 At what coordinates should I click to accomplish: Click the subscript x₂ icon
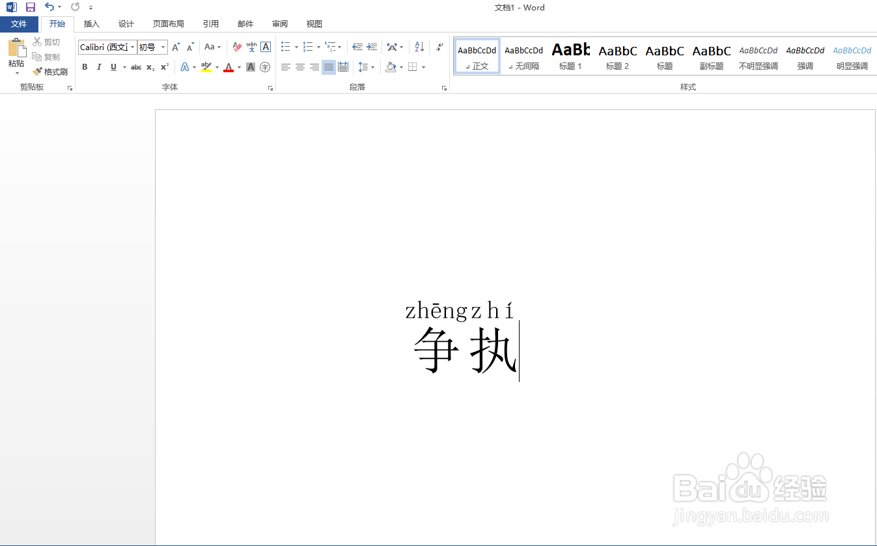(x=150, y=67)
